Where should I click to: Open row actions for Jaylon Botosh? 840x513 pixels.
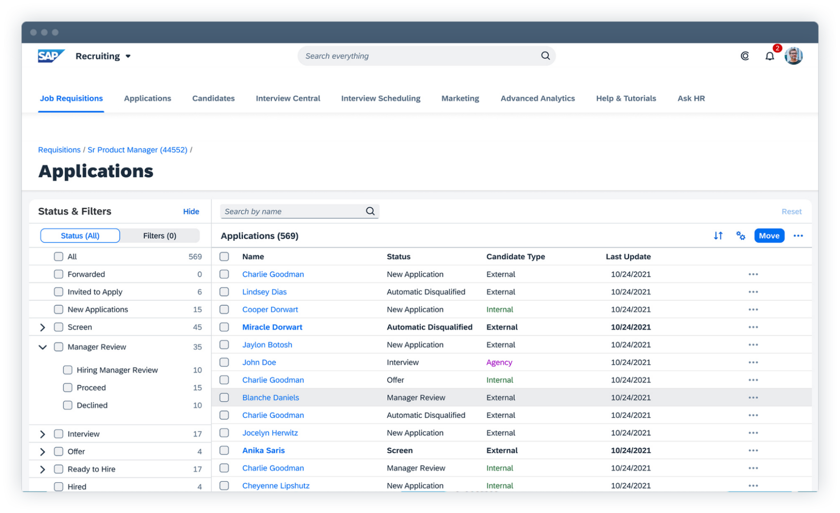click(753, 345)
